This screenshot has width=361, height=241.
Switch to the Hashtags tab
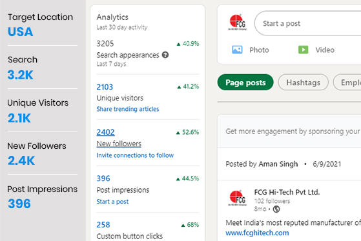coord(304,82)
